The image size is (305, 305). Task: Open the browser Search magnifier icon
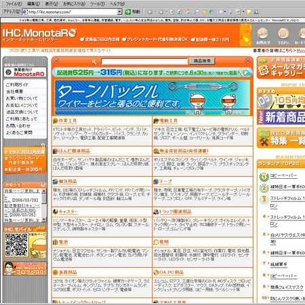[197, 12]
